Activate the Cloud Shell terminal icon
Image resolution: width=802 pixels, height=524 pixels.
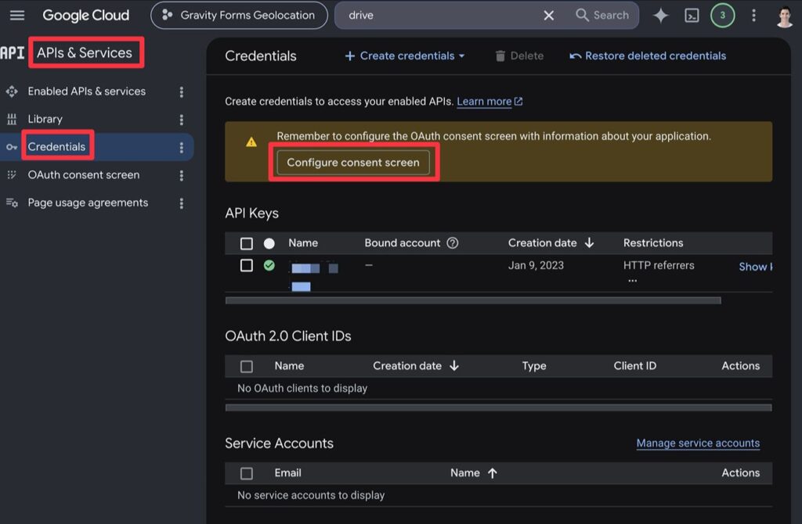coord(692,16)
